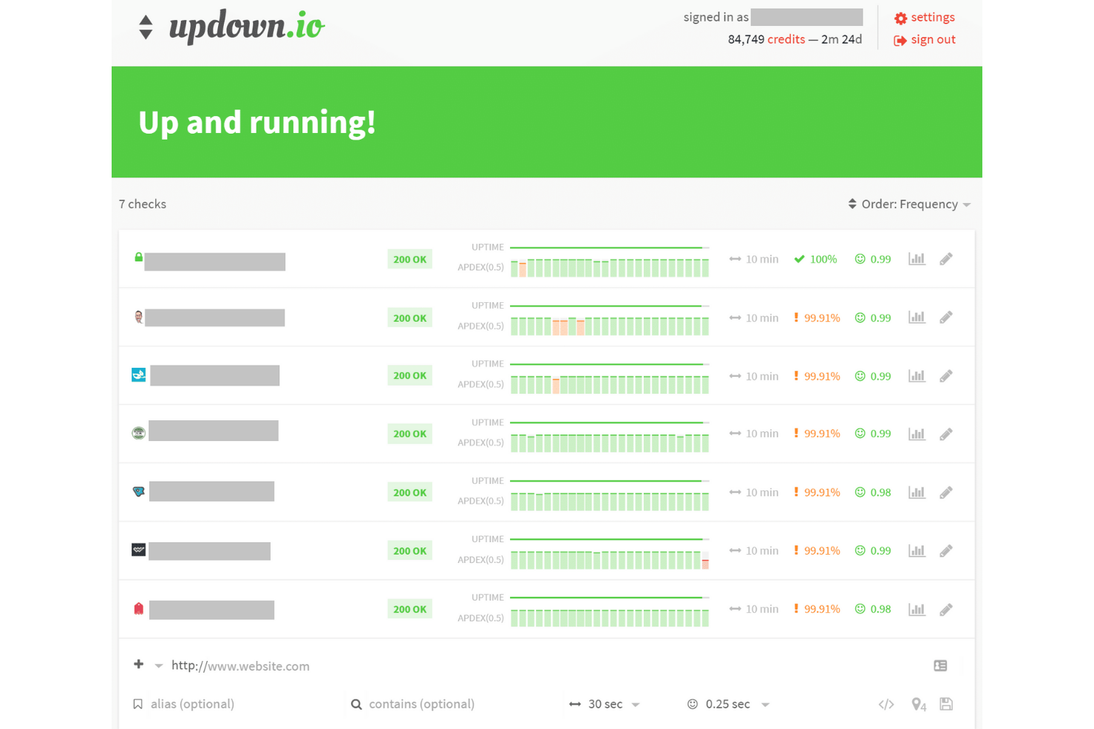Click the 200 OK badge on the first check
This screenshot has height=729, width=1094.
click(x=410, y=259)
